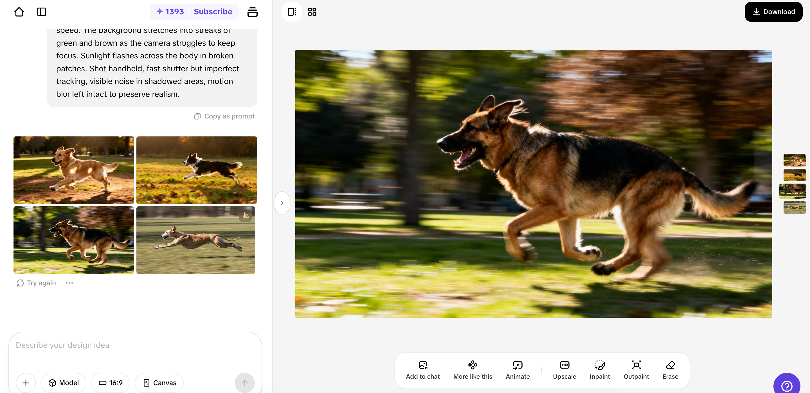The image size is (810, 393).
Task: Switch to grid view layout
Action: coord(312,12)
